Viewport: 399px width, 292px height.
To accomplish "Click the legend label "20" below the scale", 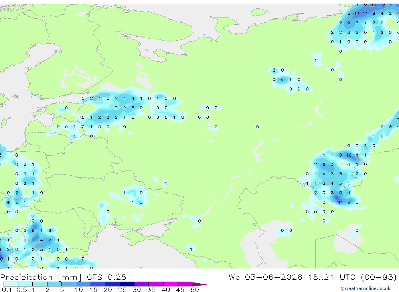I will click(108, 290).
